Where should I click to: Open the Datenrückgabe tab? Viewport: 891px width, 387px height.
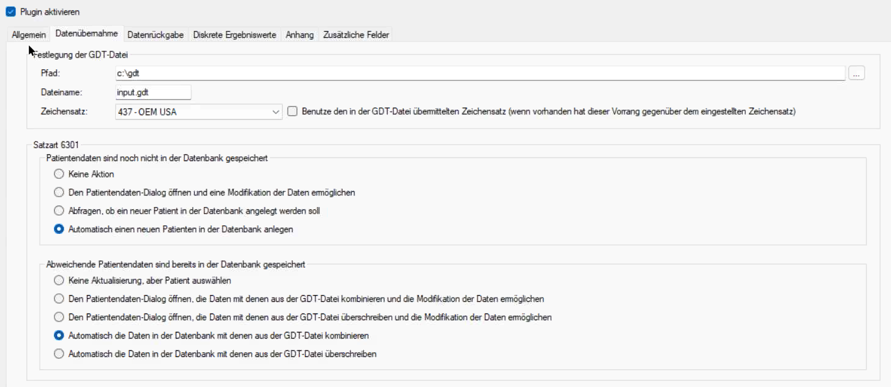pyautogui.click(x=156, y=35)
